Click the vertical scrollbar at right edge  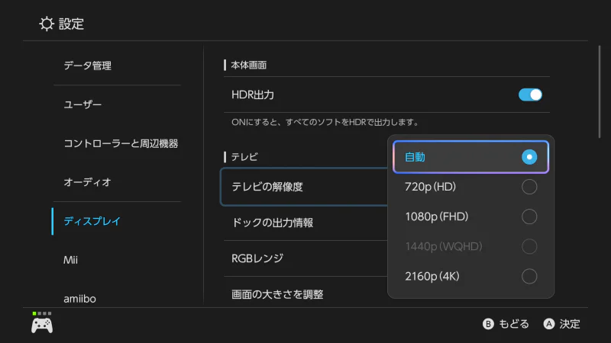pos(600,91)
